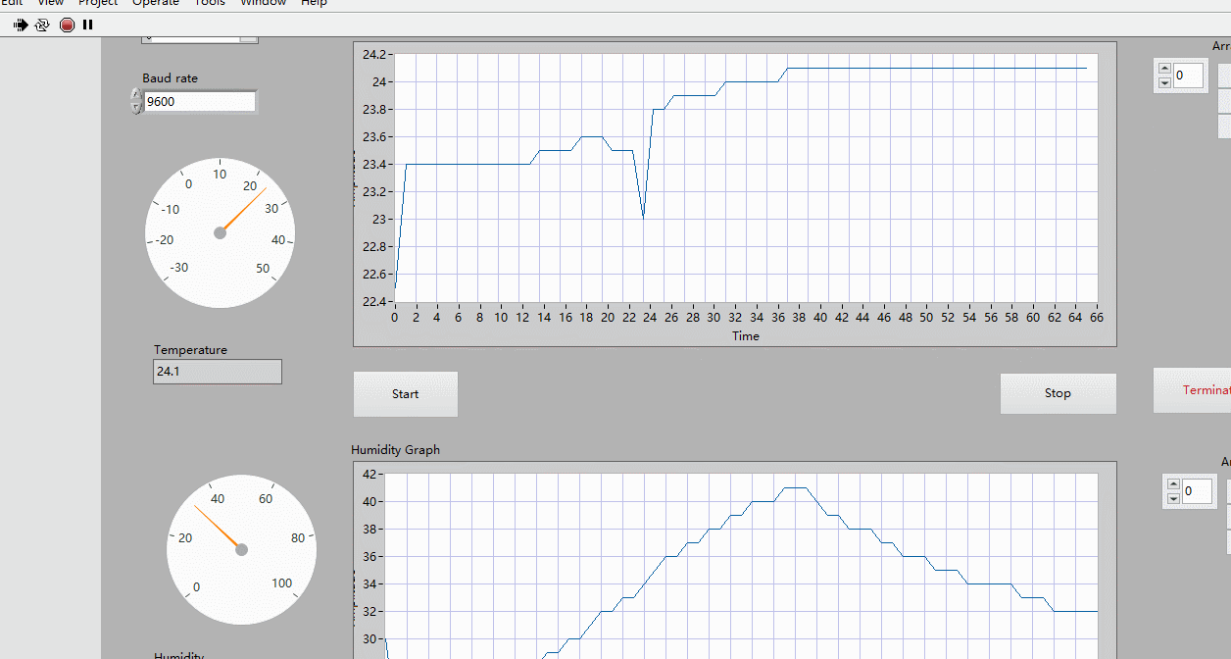Decrease the lower array index near Humidity Graph
The width and height of the screenshot is (1231, 659).
pyautogui.click(x=1173, y=498)
